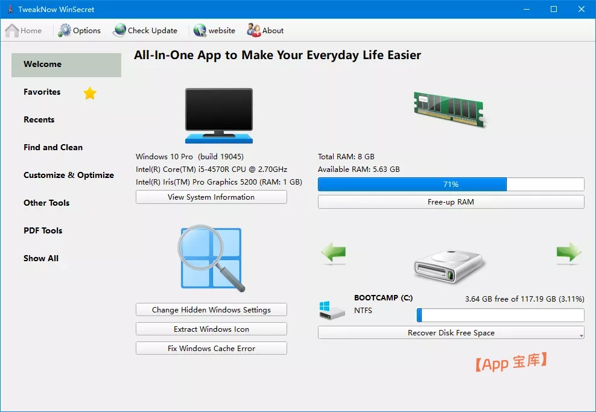Click the Home house icon in toolbar
596x412 pixels.
[x=12, y=31]
